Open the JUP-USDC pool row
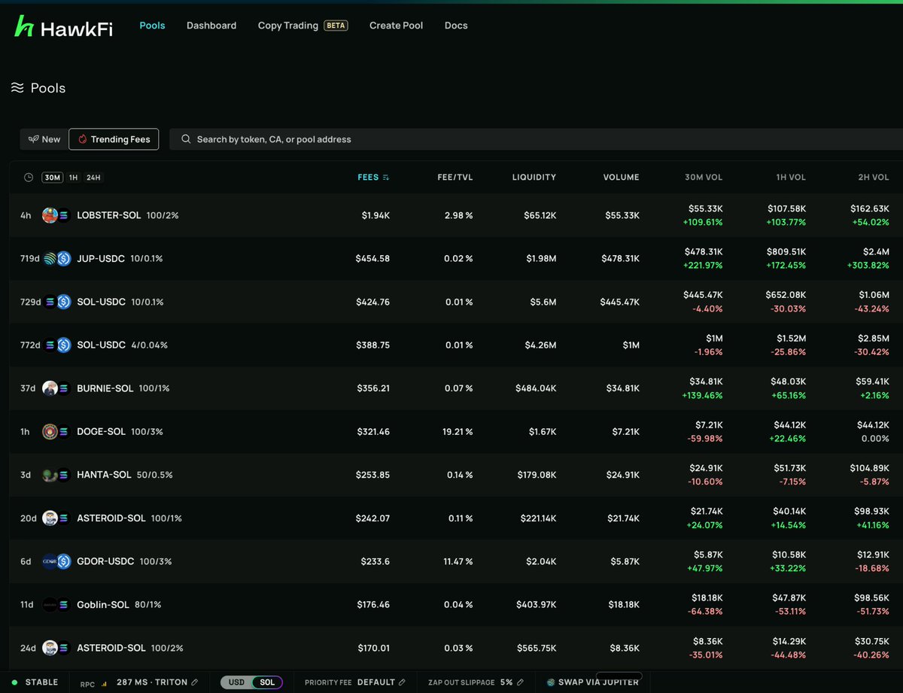 click(x=456, y=259)
